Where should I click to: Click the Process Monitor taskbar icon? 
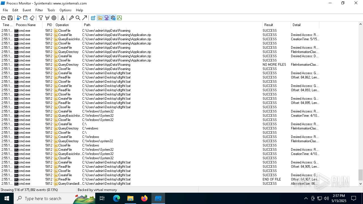click(x=158, y=198)
